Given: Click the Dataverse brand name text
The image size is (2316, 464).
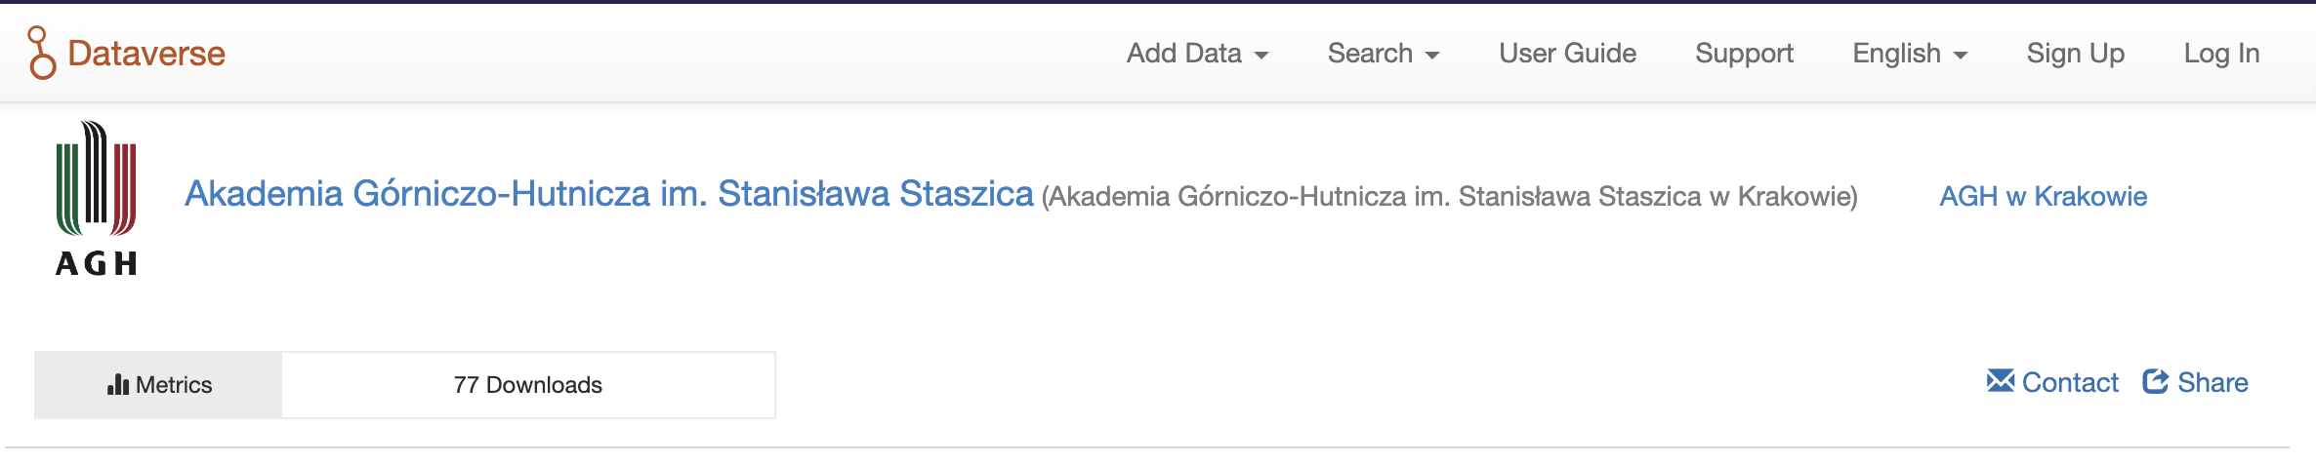Looking at the screenshot, I should pos(146,54).
